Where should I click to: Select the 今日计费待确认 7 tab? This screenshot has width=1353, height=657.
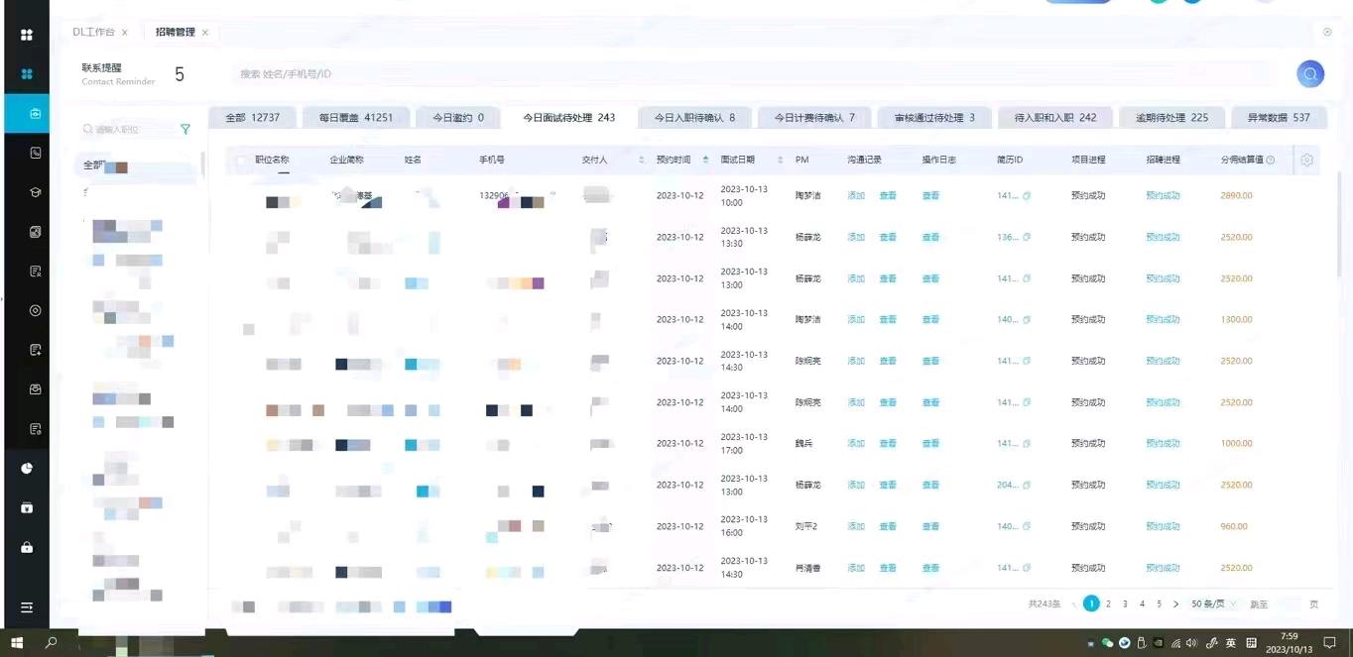[x=814, y=117]
